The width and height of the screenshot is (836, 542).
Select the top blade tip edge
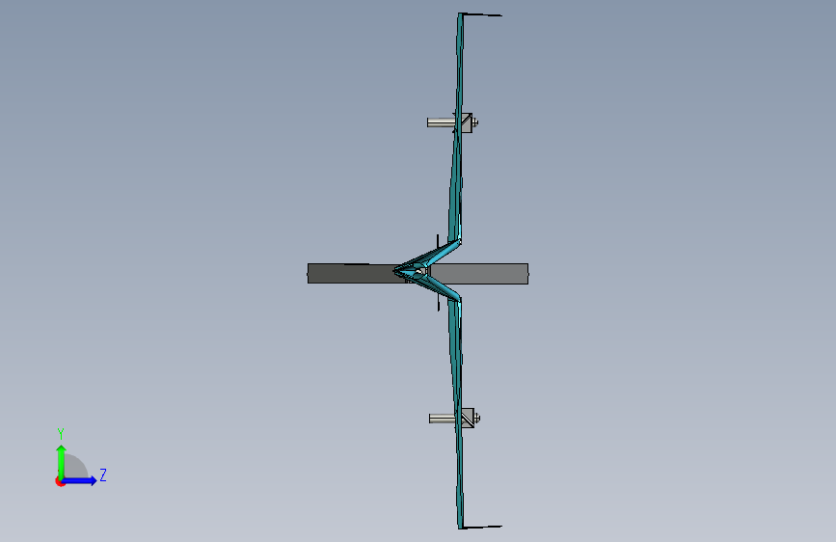pos(481,14)
